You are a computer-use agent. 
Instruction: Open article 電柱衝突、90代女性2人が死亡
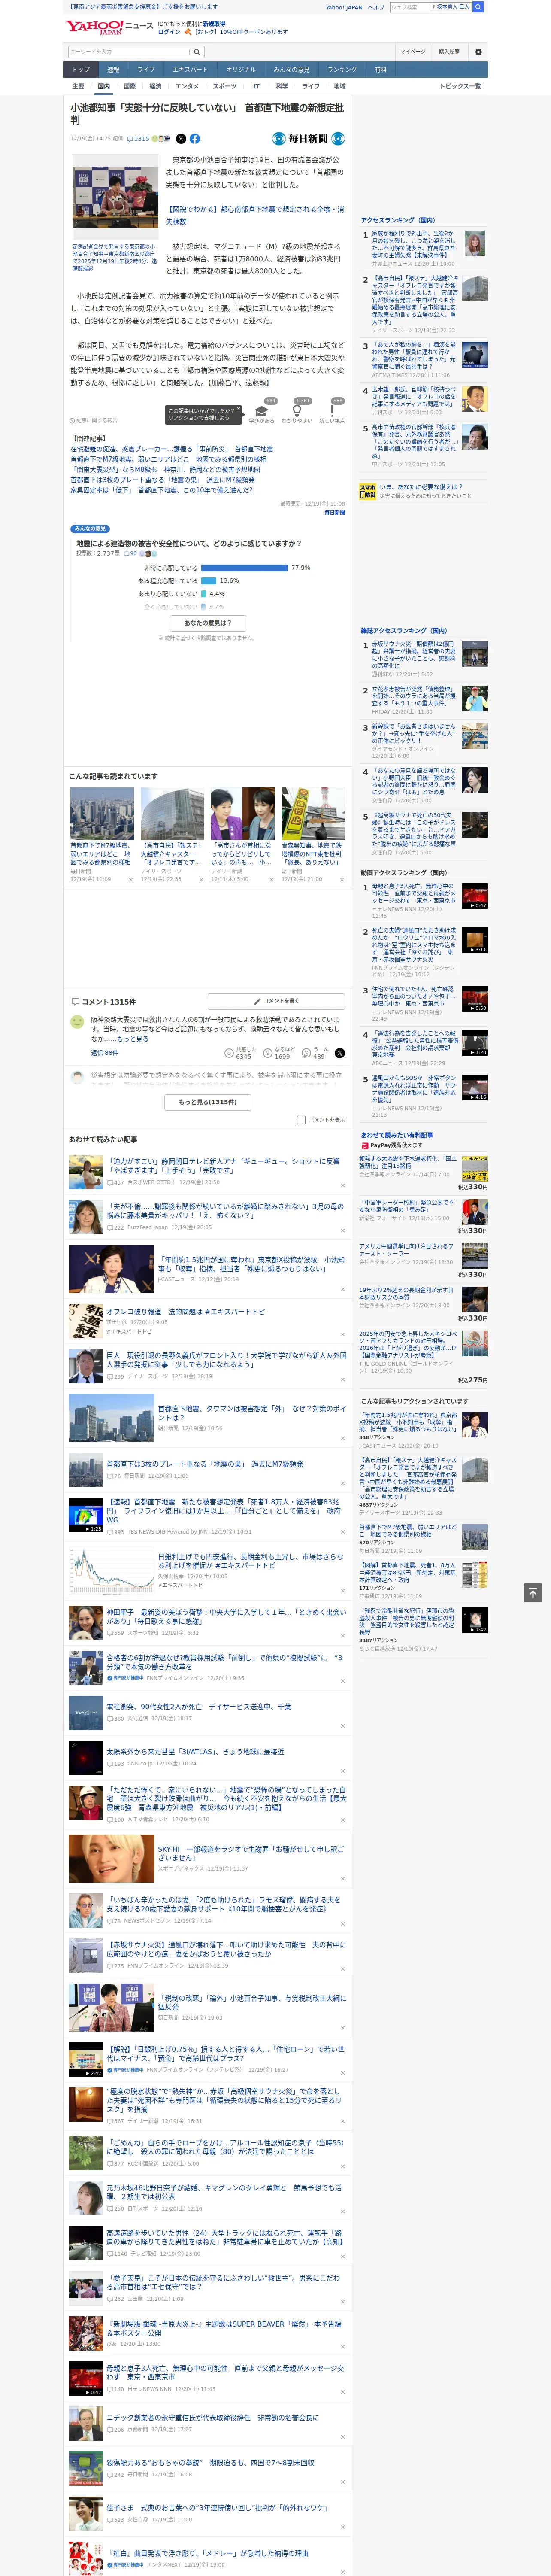pyautogui.click(x=199, y=1707)
